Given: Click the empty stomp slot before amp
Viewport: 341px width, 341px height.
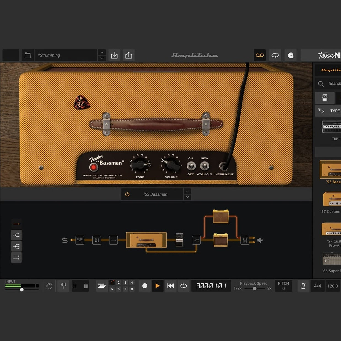Looking at the screenshot, I should click(x=113, y=240).
